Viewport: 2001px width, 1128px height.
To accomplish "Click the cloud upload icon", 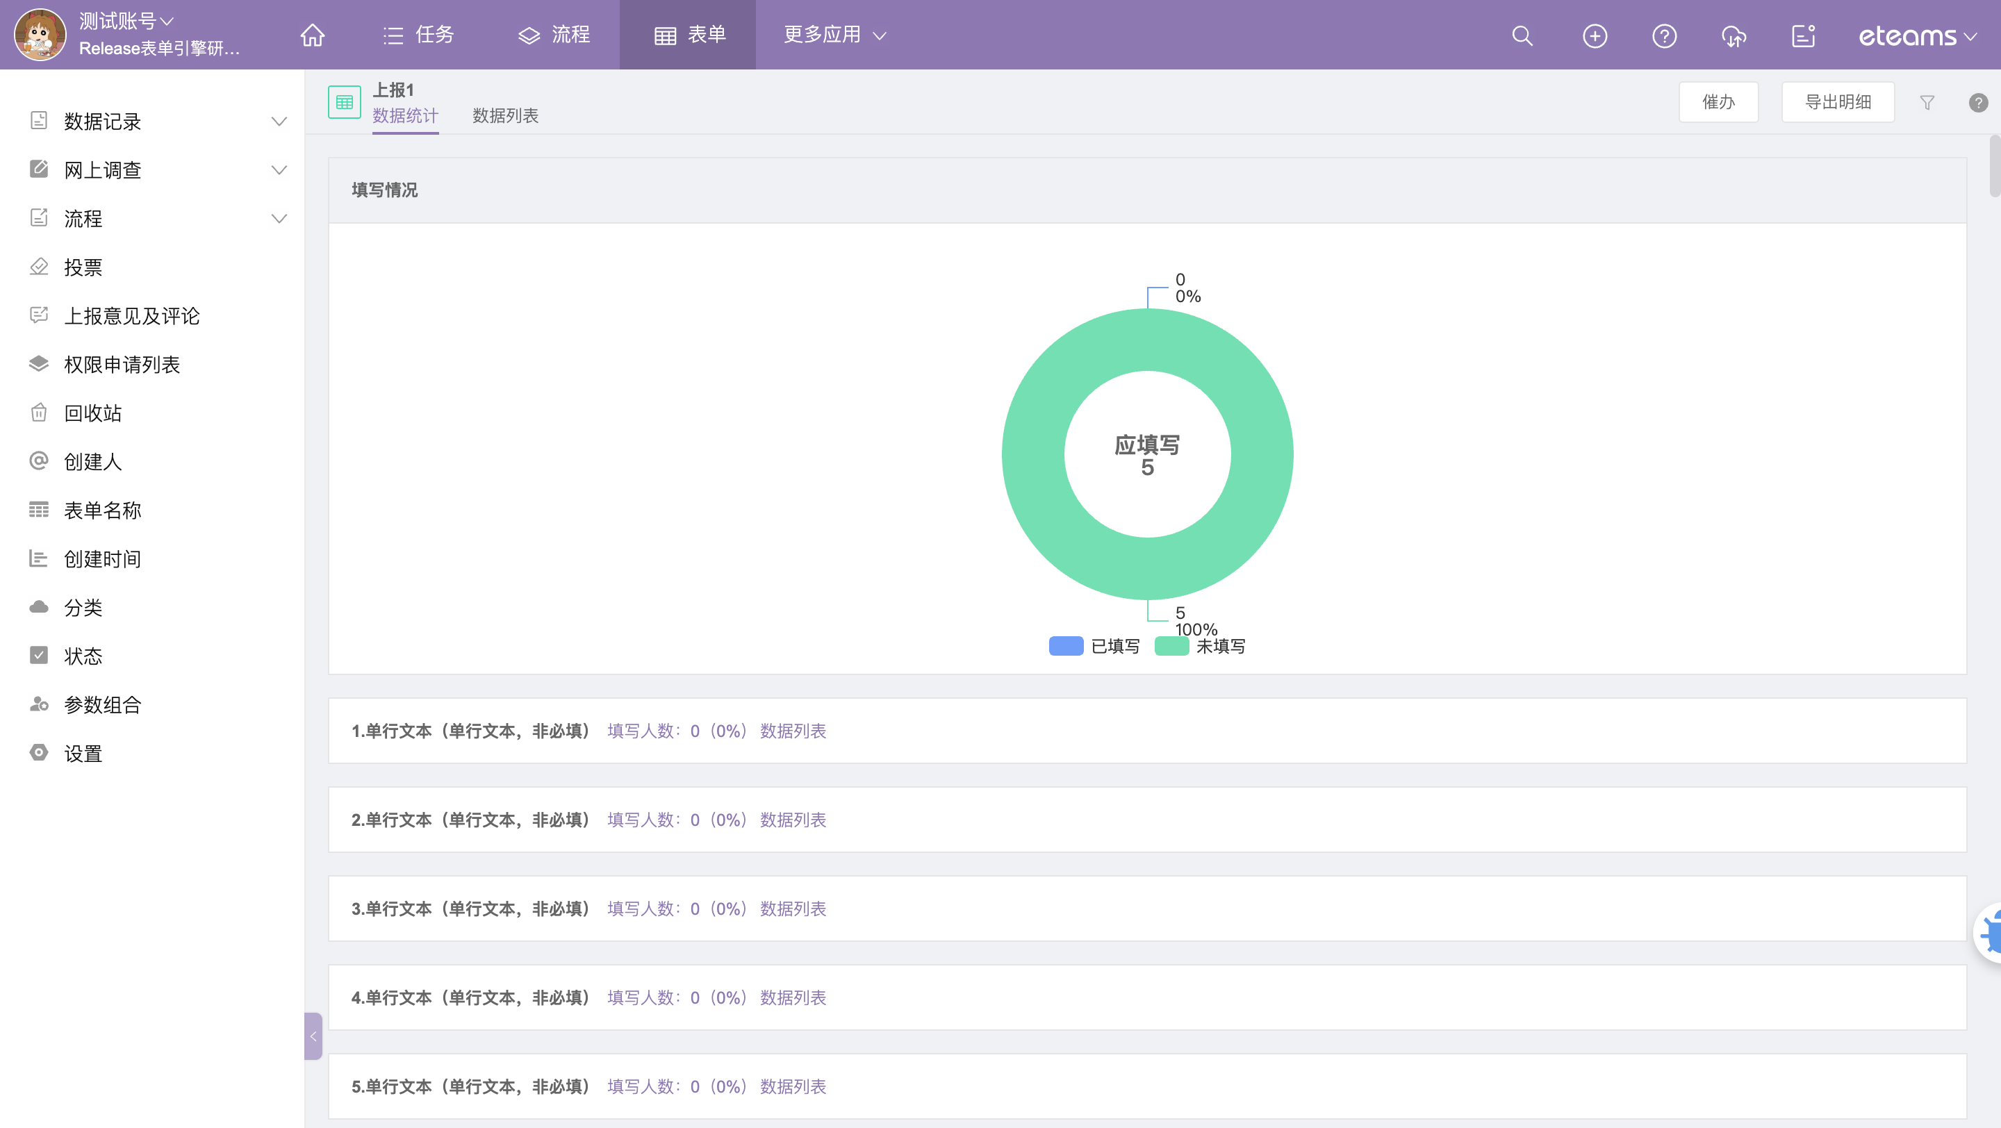I will point(1734,35).
